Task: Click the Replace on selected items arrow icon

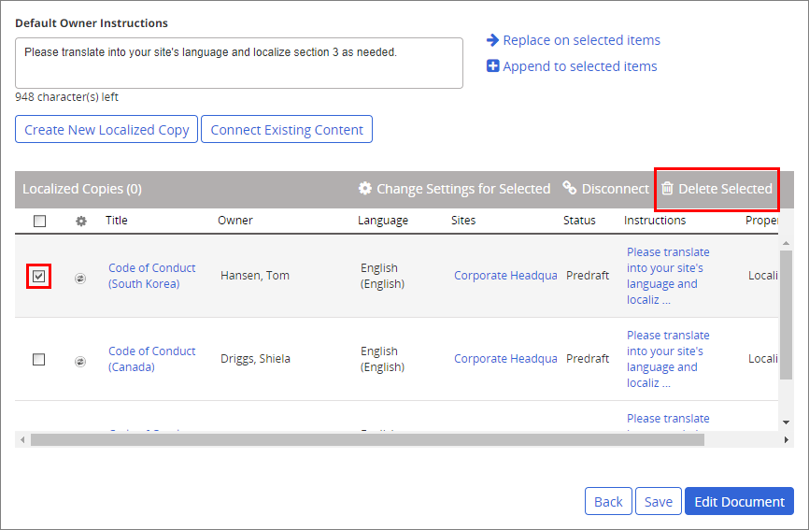Action: click(x=492, y=40)
